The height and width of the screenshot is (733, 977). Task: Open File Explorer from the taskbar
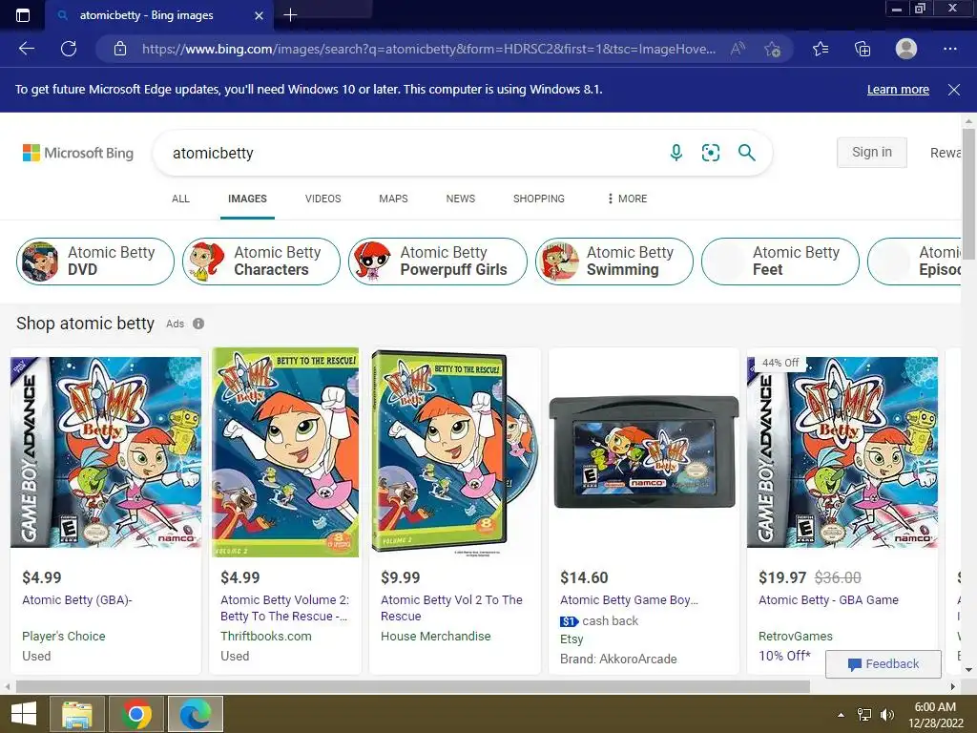pyautogui.click(x=77, y=714)
